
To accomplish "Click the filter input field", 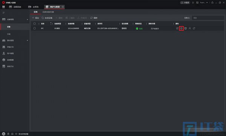I will pos(208,18).
